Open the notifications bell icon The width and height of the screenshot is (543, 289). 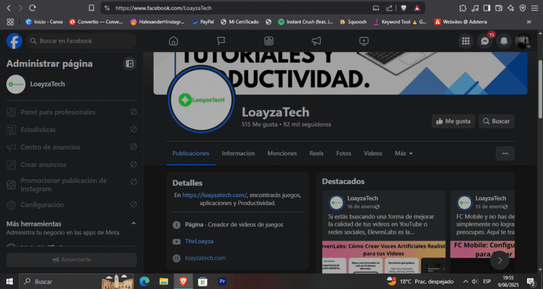pyautogui.click(x=504, y=41)
